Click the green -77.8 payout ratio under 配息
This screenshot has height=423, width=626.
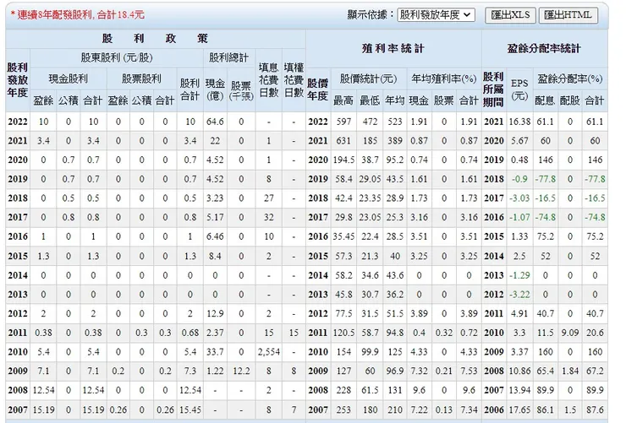pos(546,179)
